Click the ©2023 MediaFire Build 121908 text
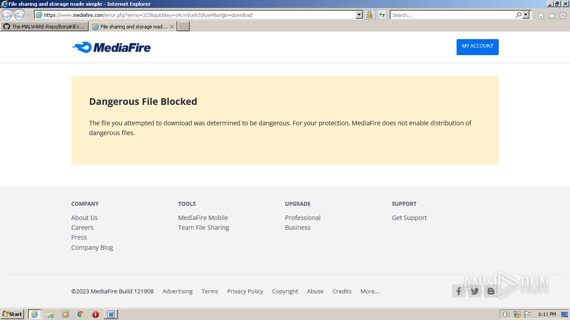 [x=112, y=291]
